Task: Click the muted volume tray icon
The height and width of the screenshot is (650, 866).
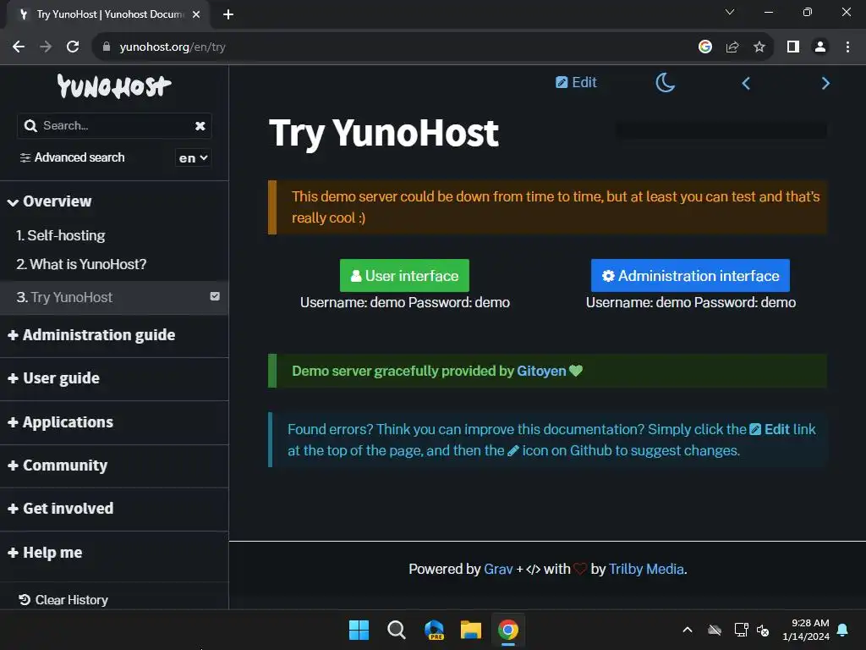Action: [x=763, y=630]
